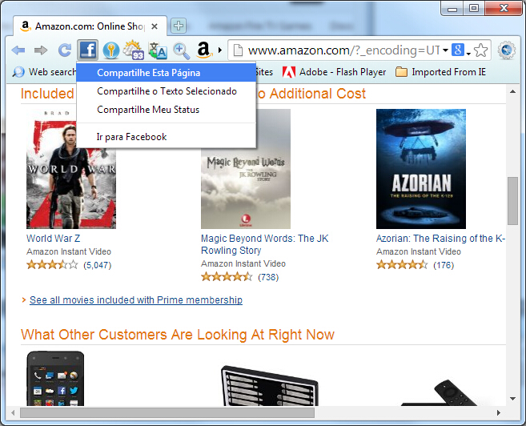The width and height of the screenshot is (526, 426).
Task: Click the vertical scrollbar thumb
Action: 512,201
